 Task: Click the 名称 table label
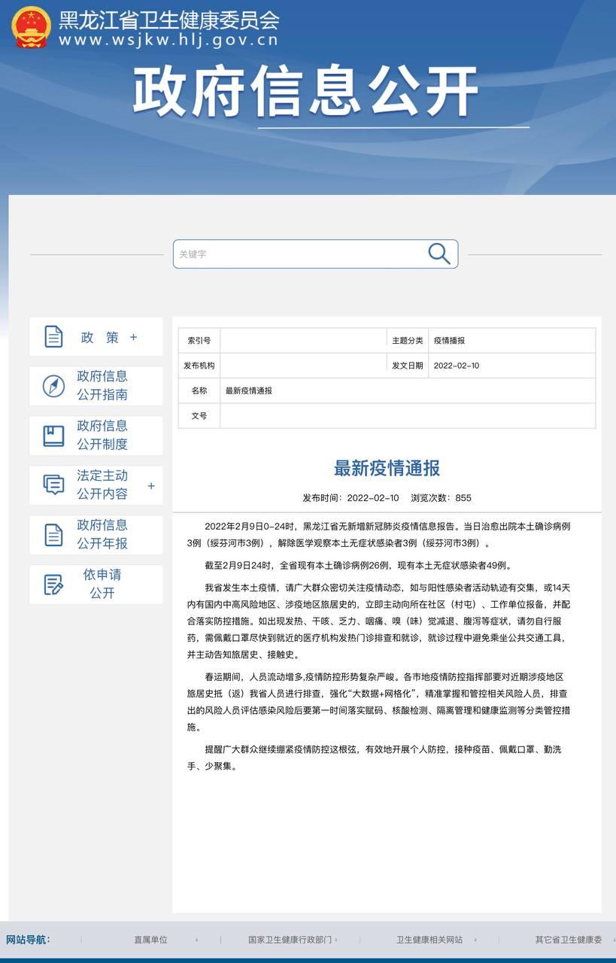[199, 390]
